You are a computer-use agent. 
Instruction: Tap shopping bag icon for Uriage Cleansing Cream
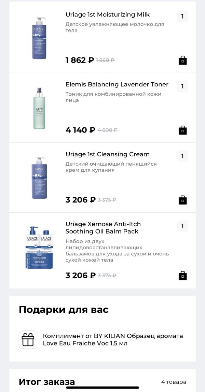[x=183, y=200]
